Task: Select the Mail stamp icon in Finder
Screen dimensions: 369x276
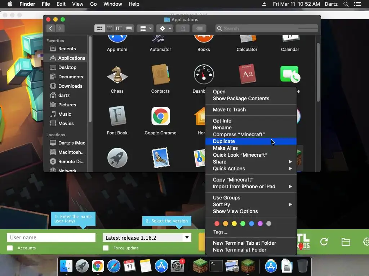Action: (x=160, y=158)
